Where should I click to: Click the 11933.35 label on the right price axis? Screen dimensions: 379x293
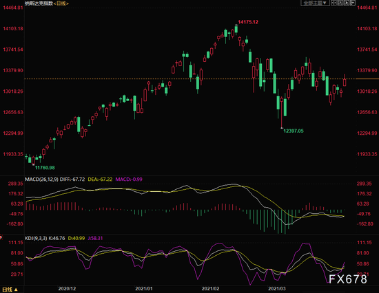[x=367, y=154]
